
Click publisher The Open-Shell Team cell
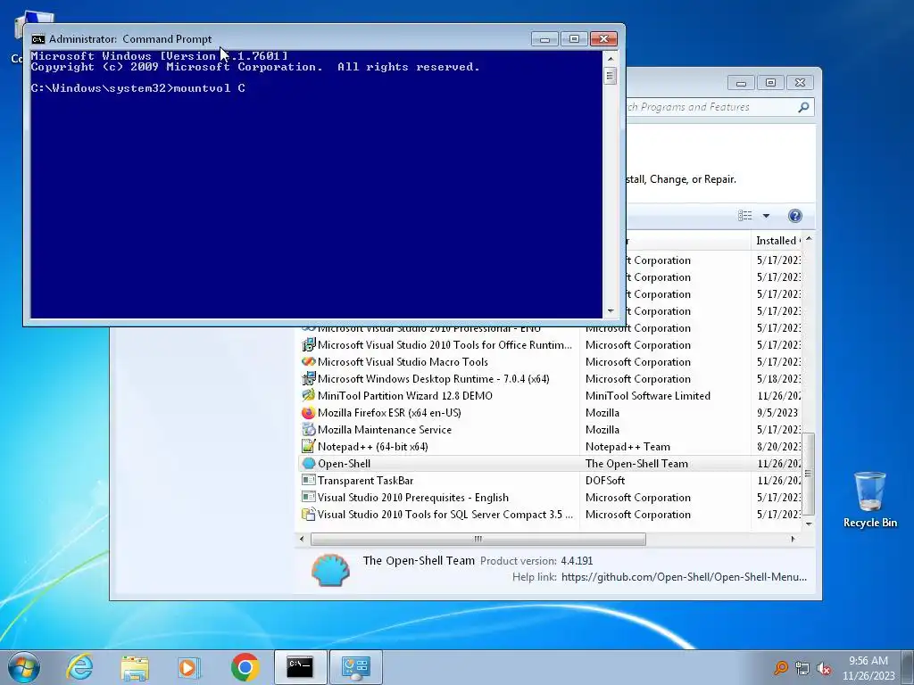tap(636, 464)
